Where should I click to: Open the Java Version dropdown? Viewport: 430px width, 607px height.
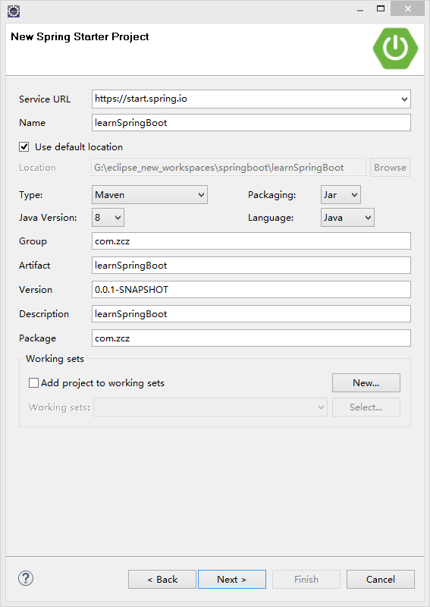108,218
